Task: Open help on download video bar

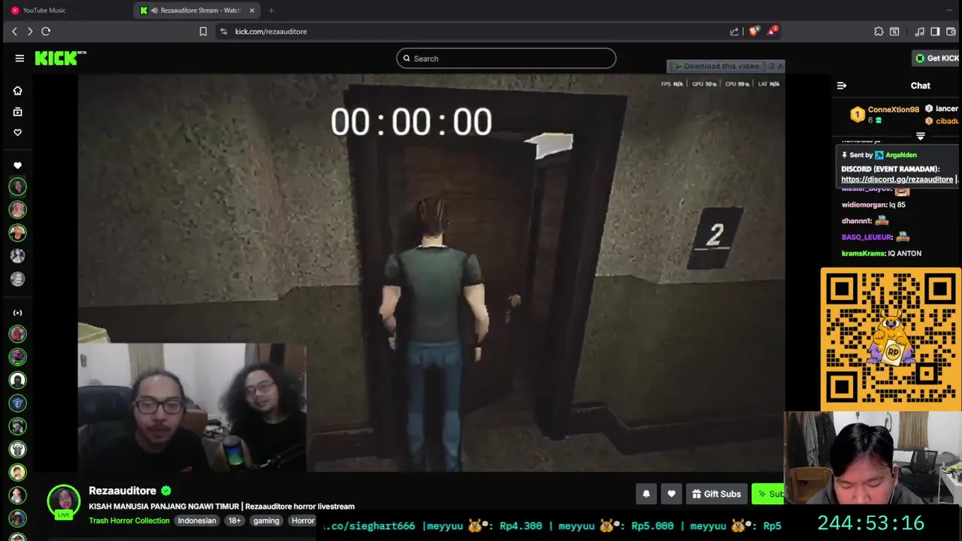Action: (x=771, y=66)
